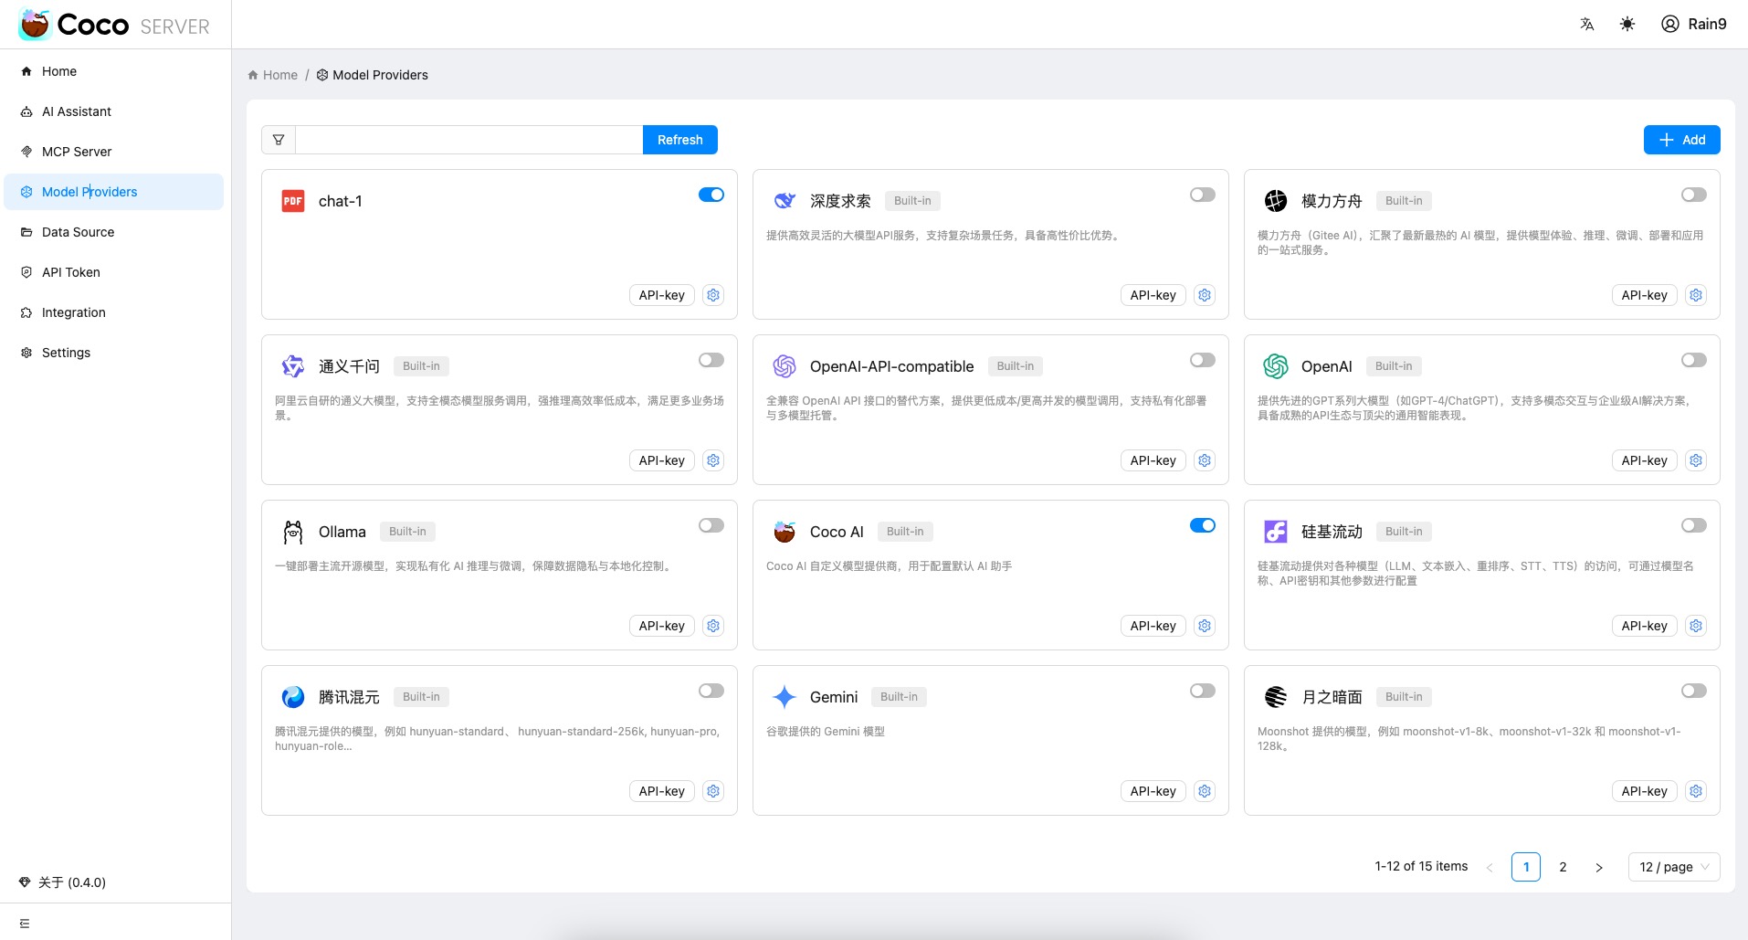1748x940 pixels.
Task: Click the filter funnel icon
Action: pos(279,140)
